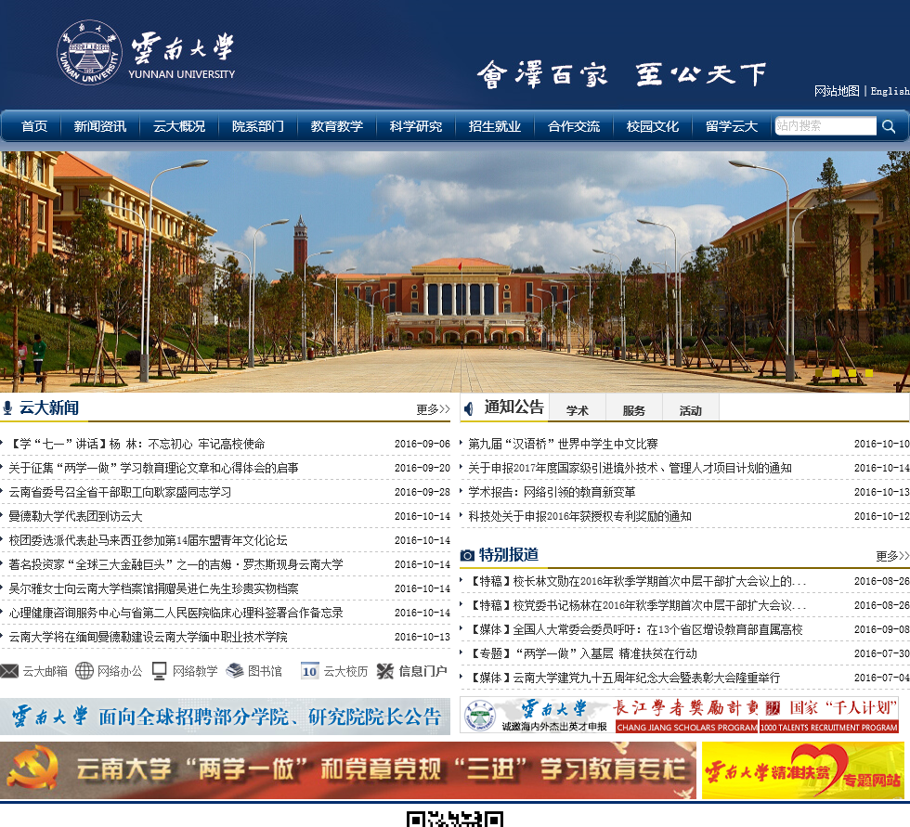Click the 云南大学 calligraphy title
Viewport: 910px width, 827px height.
(182, 48)
